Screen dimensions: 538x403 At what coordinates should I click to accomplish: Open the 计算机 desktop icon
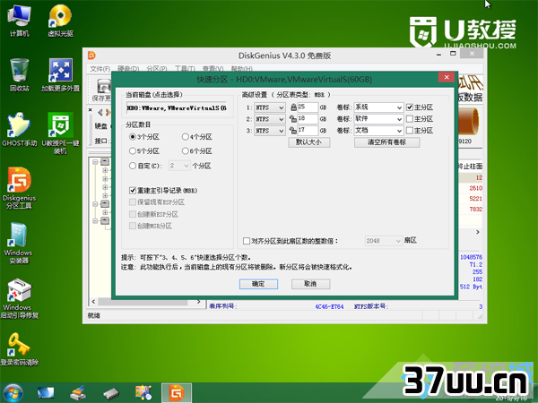coord(19,21)
